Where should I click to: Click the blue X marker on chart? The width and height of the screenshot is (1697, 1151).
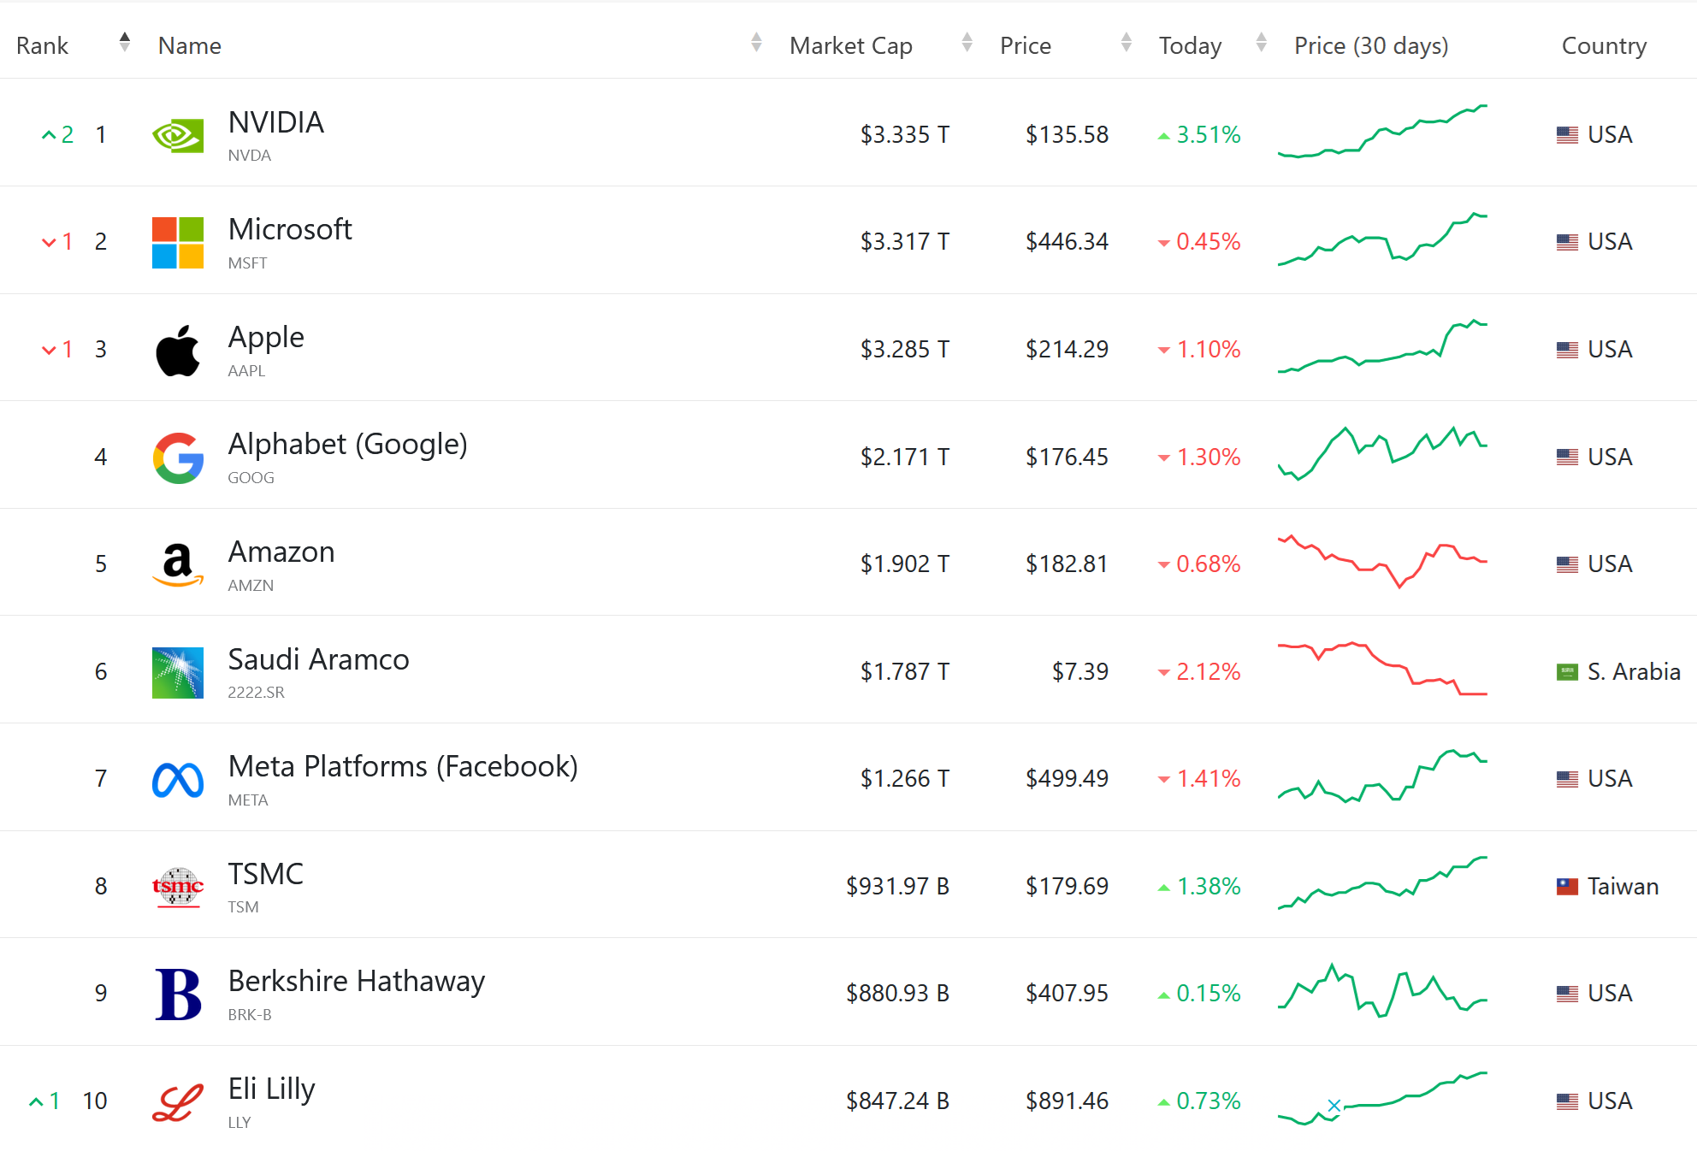pos(1333,1105)
